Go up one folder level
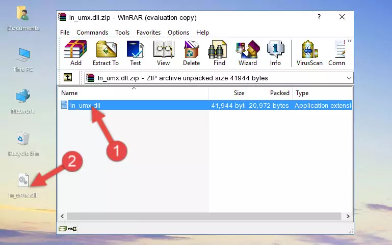 click(68, 77)
